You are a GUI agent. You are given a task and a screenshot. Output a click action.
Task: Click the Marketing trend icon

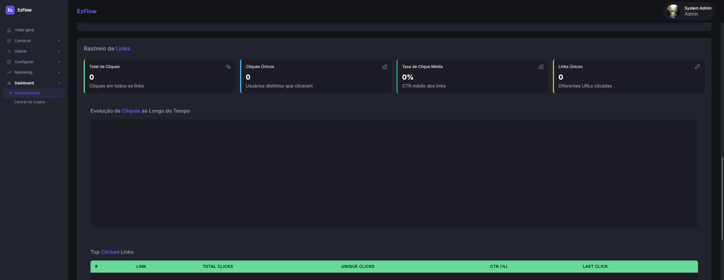tap(9, 73)
